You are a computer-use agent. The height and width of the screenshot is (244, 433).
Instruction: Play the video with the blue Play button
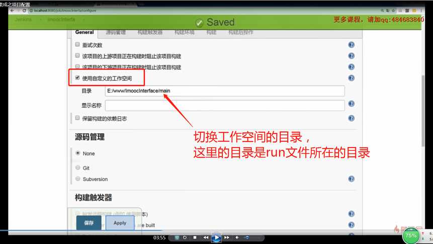click(216, 237)
